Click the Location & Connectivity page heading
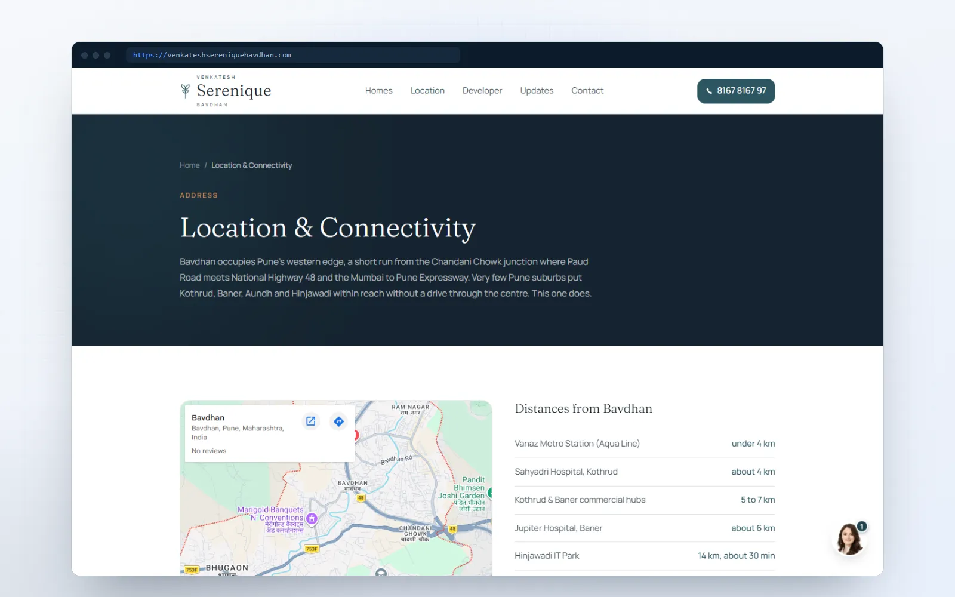Screen dimensions: 955x597 point(328,228)
